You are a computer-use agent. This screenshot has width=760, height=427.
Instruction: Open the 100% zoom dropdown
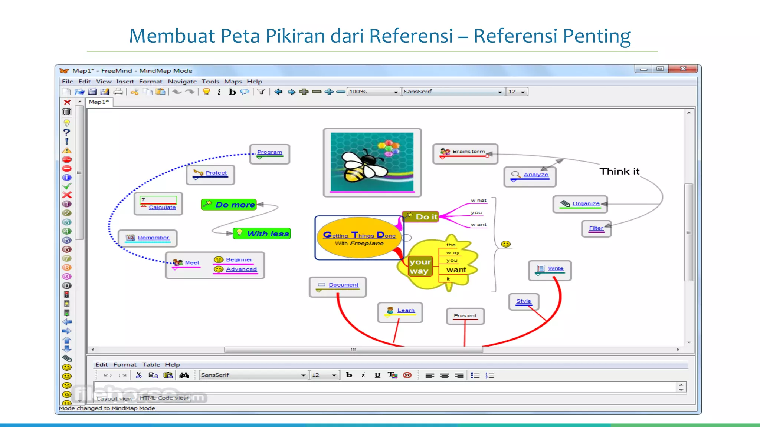[396, 92]
